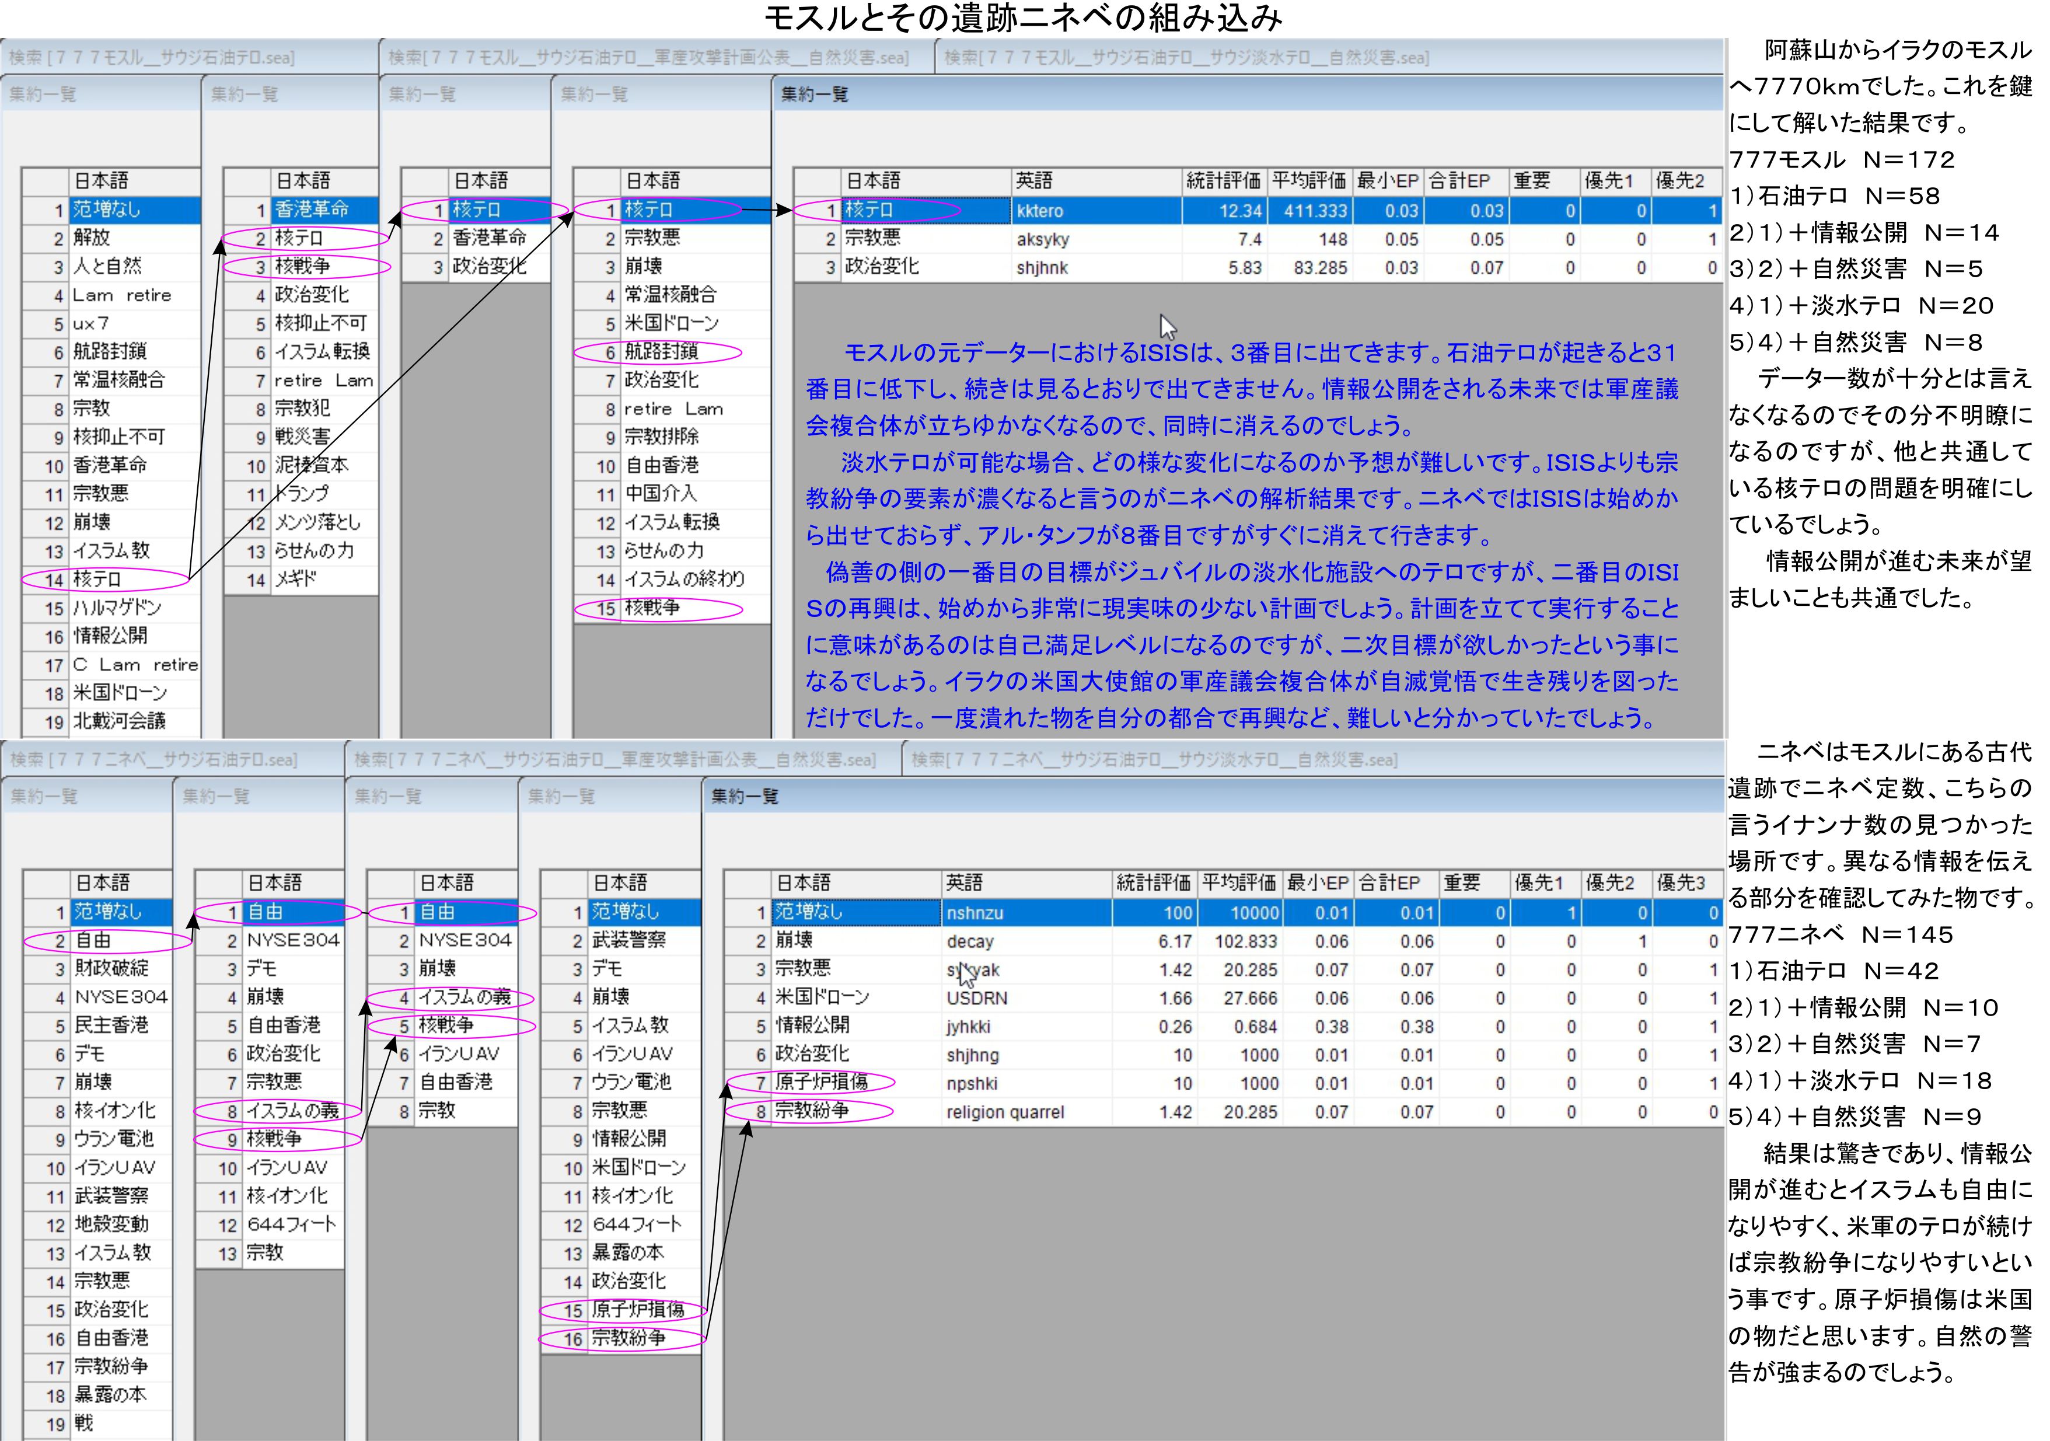Click the 統計評価 column header in the Mosul table

pyautogui.click(x=1223, y=182)
